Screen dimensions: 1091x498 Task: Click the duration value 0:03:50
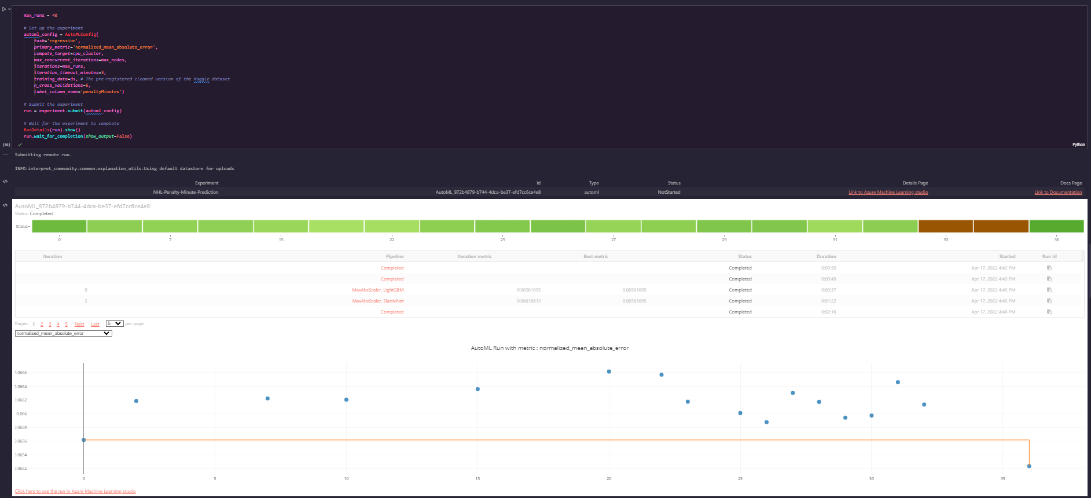[x=829, y=268]
